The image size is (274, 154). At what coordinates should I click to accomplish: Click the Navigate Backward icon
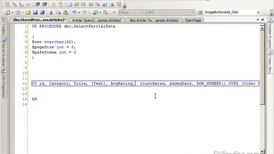coord(95,12)
